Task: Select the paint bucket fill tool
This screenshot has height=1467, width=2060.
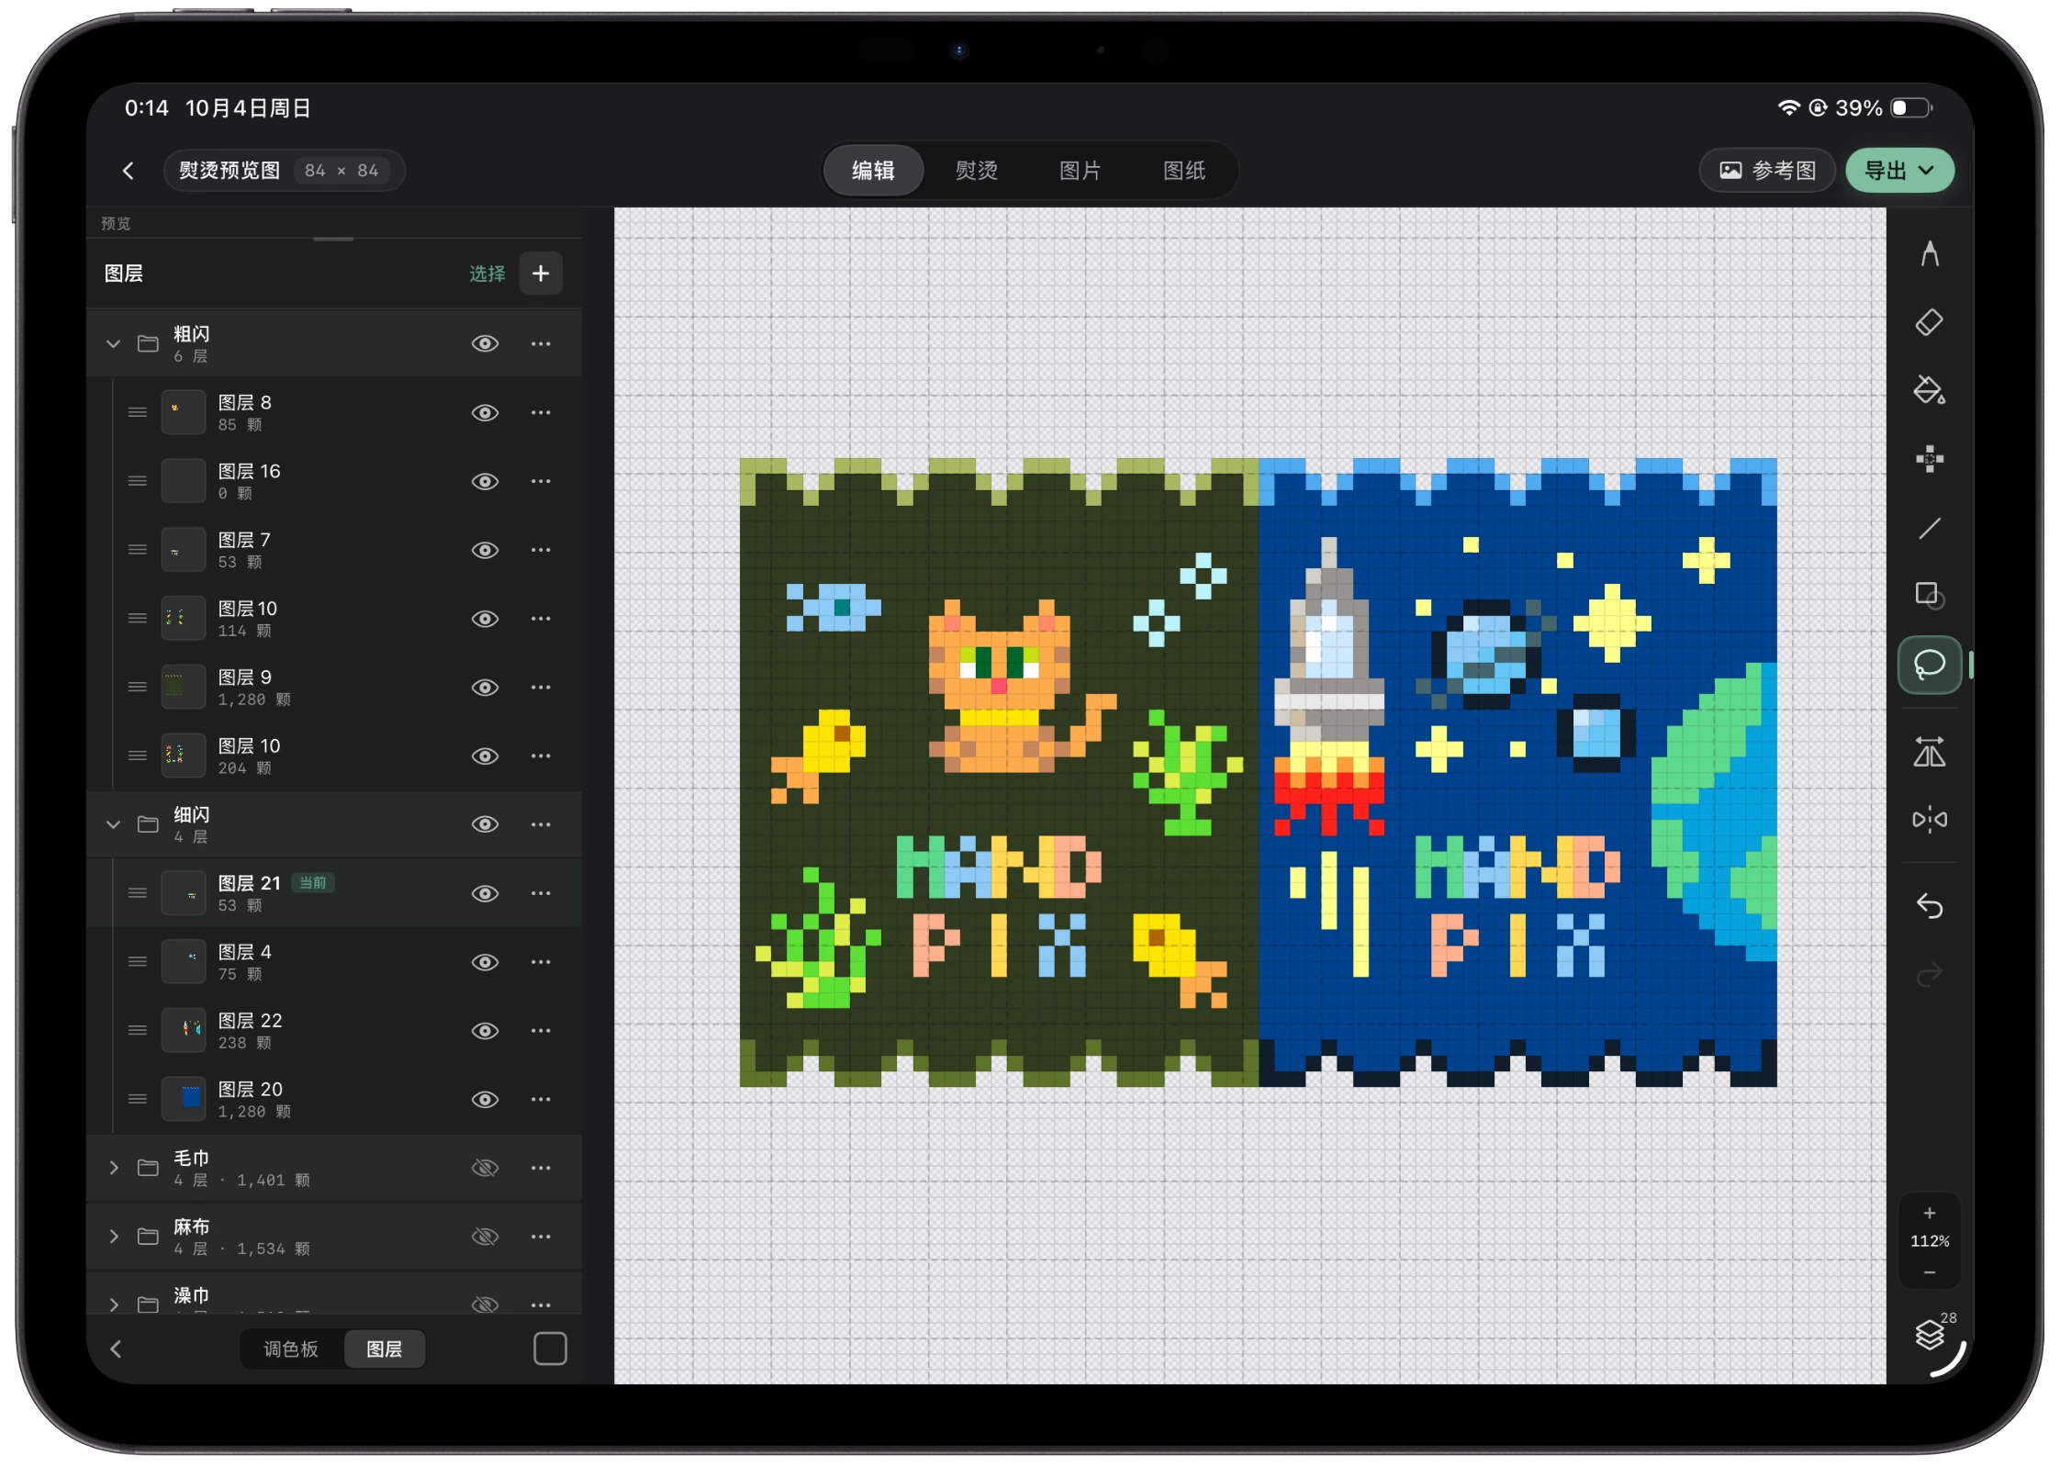Action: coord(1929,390)
